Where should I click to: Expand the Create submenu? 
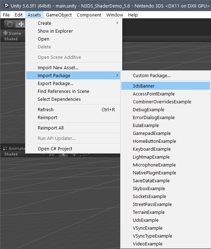[74, 23]
